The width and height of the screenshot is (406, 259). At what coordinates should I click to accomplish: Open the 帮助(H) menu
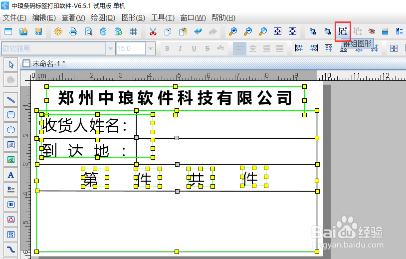point(223,17)
